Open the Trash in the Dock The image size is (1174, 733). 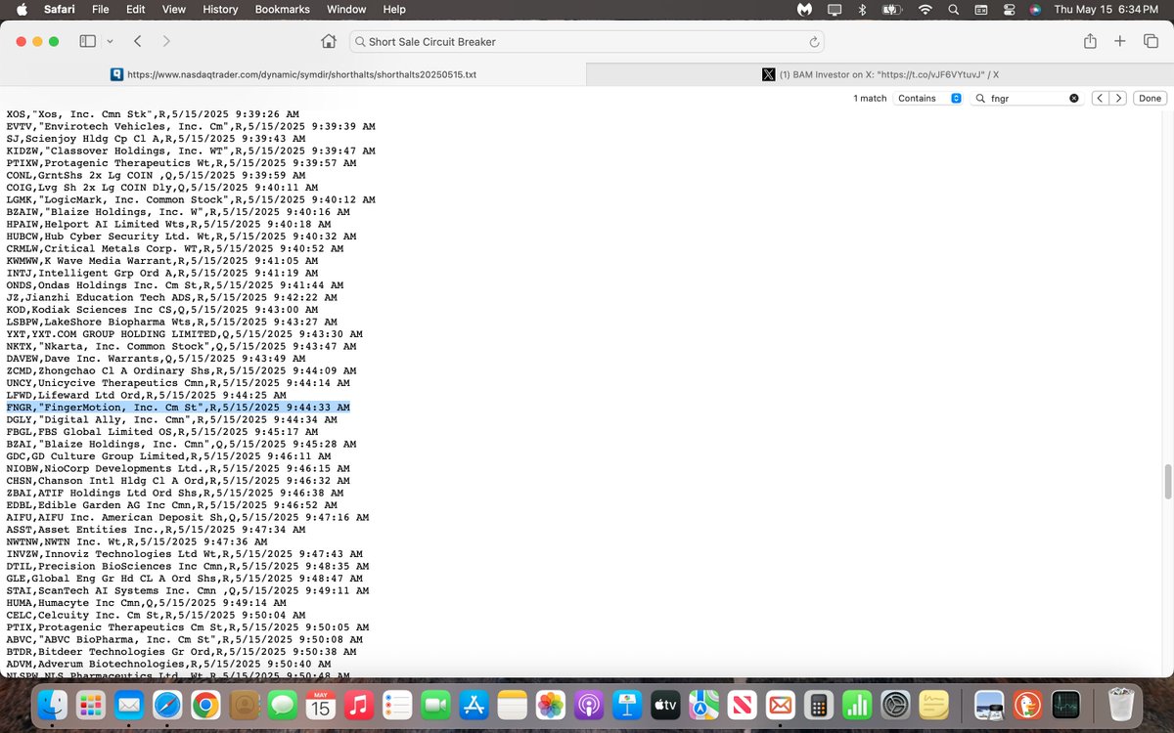(x=1121, y=705)
